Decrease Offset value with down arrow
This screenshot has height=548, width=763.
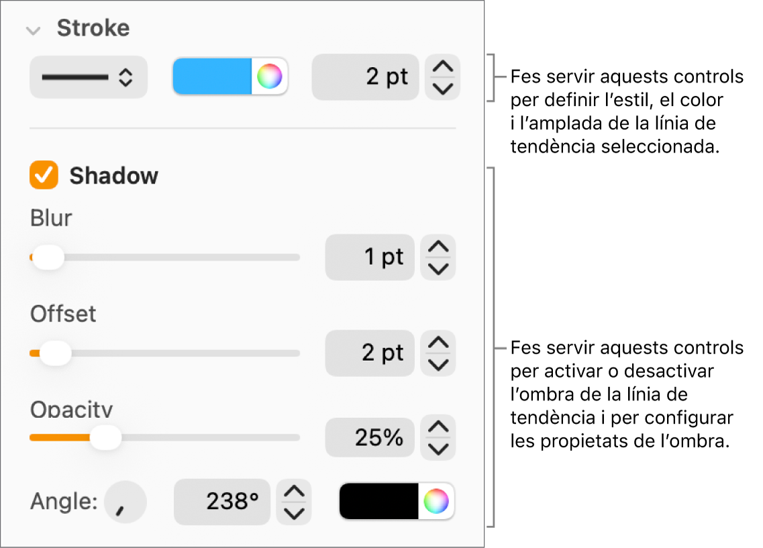coord(438,363)
